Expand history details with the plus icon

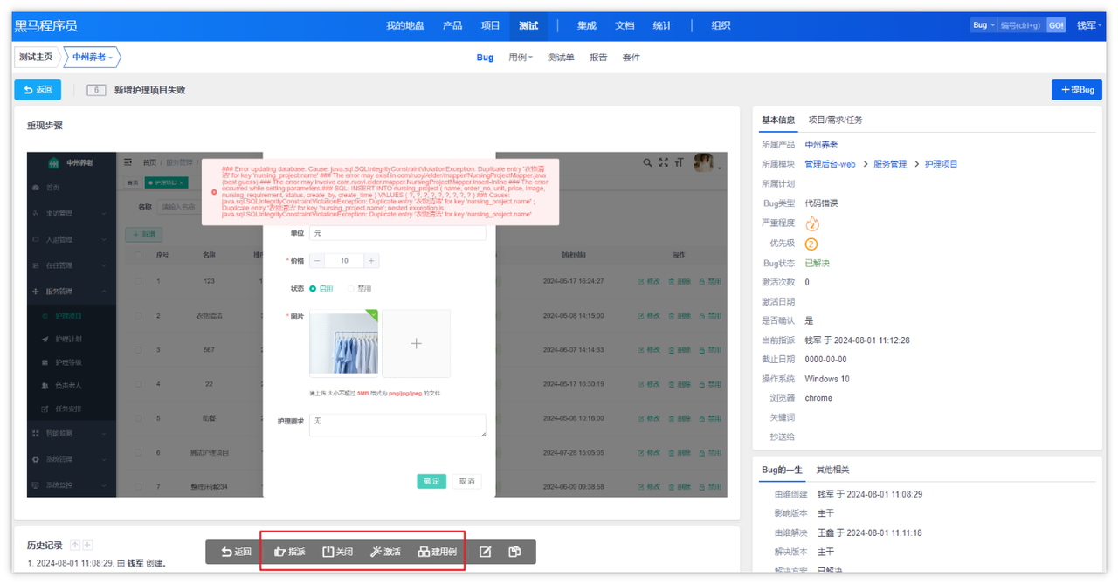click(x=87, y=546)
